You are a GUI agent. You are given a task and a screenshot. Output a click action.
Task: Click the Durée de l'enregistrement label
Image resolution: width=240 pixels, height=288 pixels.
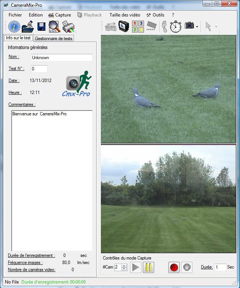pyautogui.click(x=31, y=255)
